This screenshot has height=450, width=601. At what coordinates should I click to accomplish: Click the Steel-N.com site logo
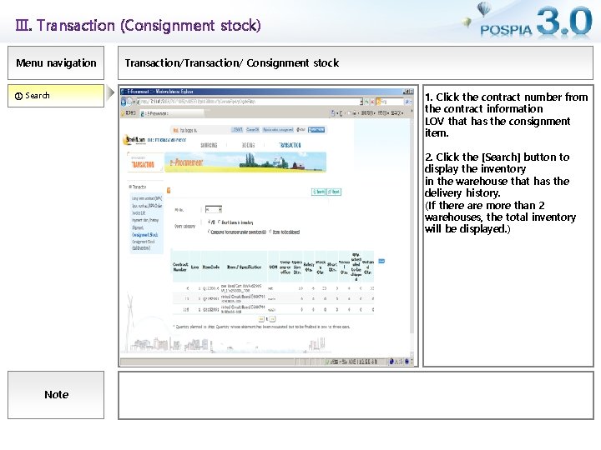pos(135,141)
